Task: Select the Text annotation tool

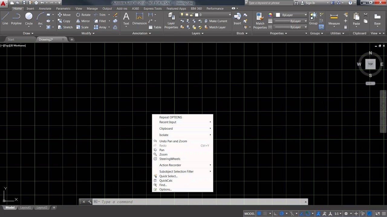Action: pyautogui.click(x=126, y=19)
